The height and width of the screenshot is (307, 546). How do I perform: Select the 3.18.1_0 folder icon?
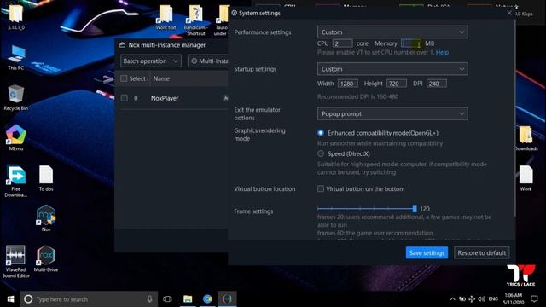[16, 17]
